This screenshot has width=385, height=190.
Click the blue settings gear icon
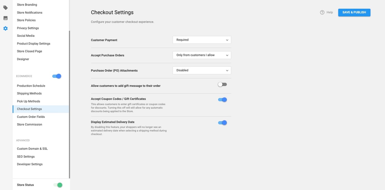pyautogui.click(x=5, y=28)
